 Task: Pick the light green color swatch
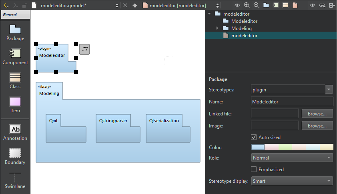tap(285, 147)
